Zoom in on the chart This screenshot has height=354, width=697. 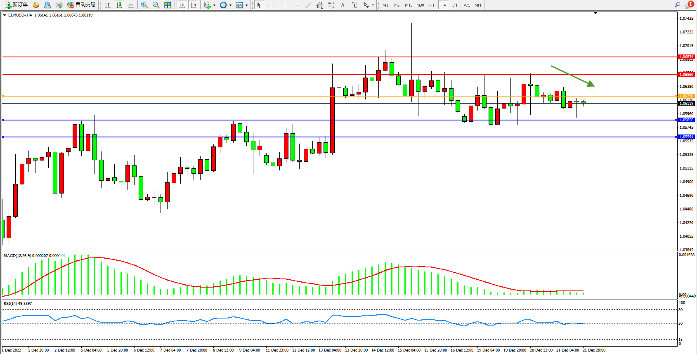point(144,5)
